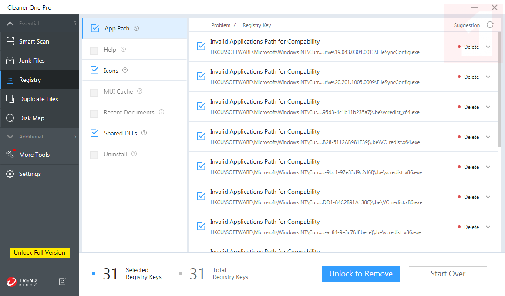Open More Tools
This screenshot has height=296, width=505.
click(x=39, y=155)
